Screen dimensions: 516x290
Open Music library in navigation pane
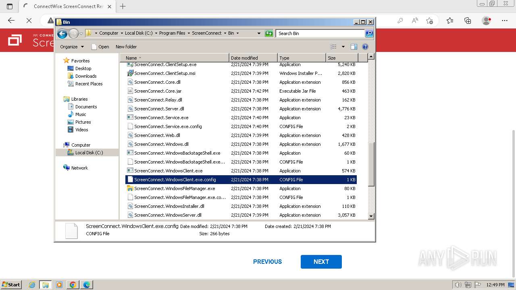(x=81, y=114)
